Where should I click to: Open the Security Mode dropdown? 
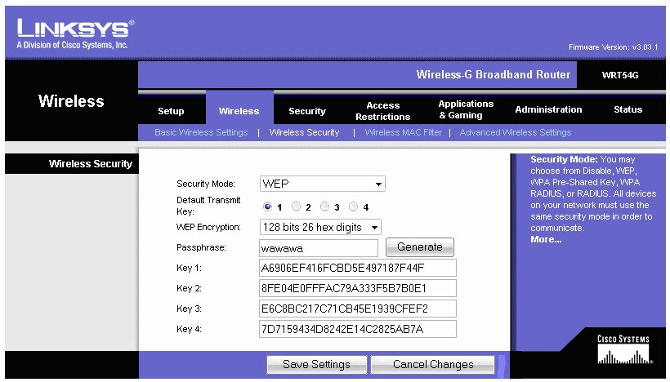pyautogui.click(x=323, y=184)
